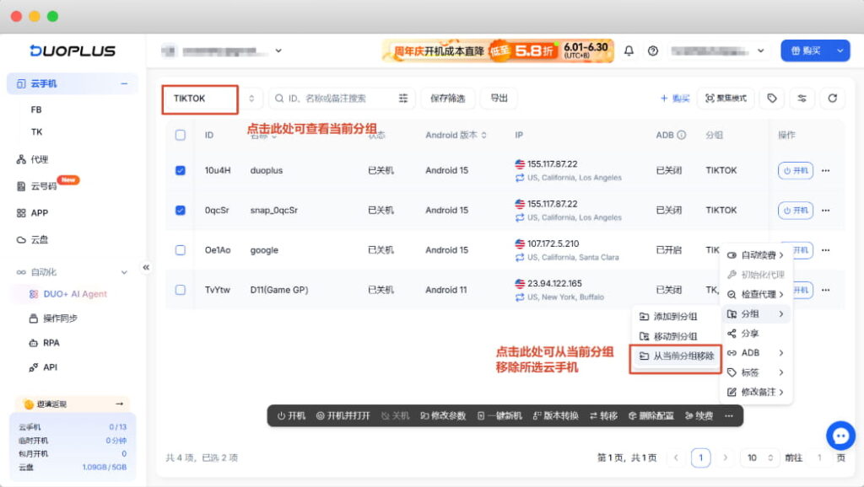
Task: Click the 保存筛选 button
Action: click(x=447, y=98)
